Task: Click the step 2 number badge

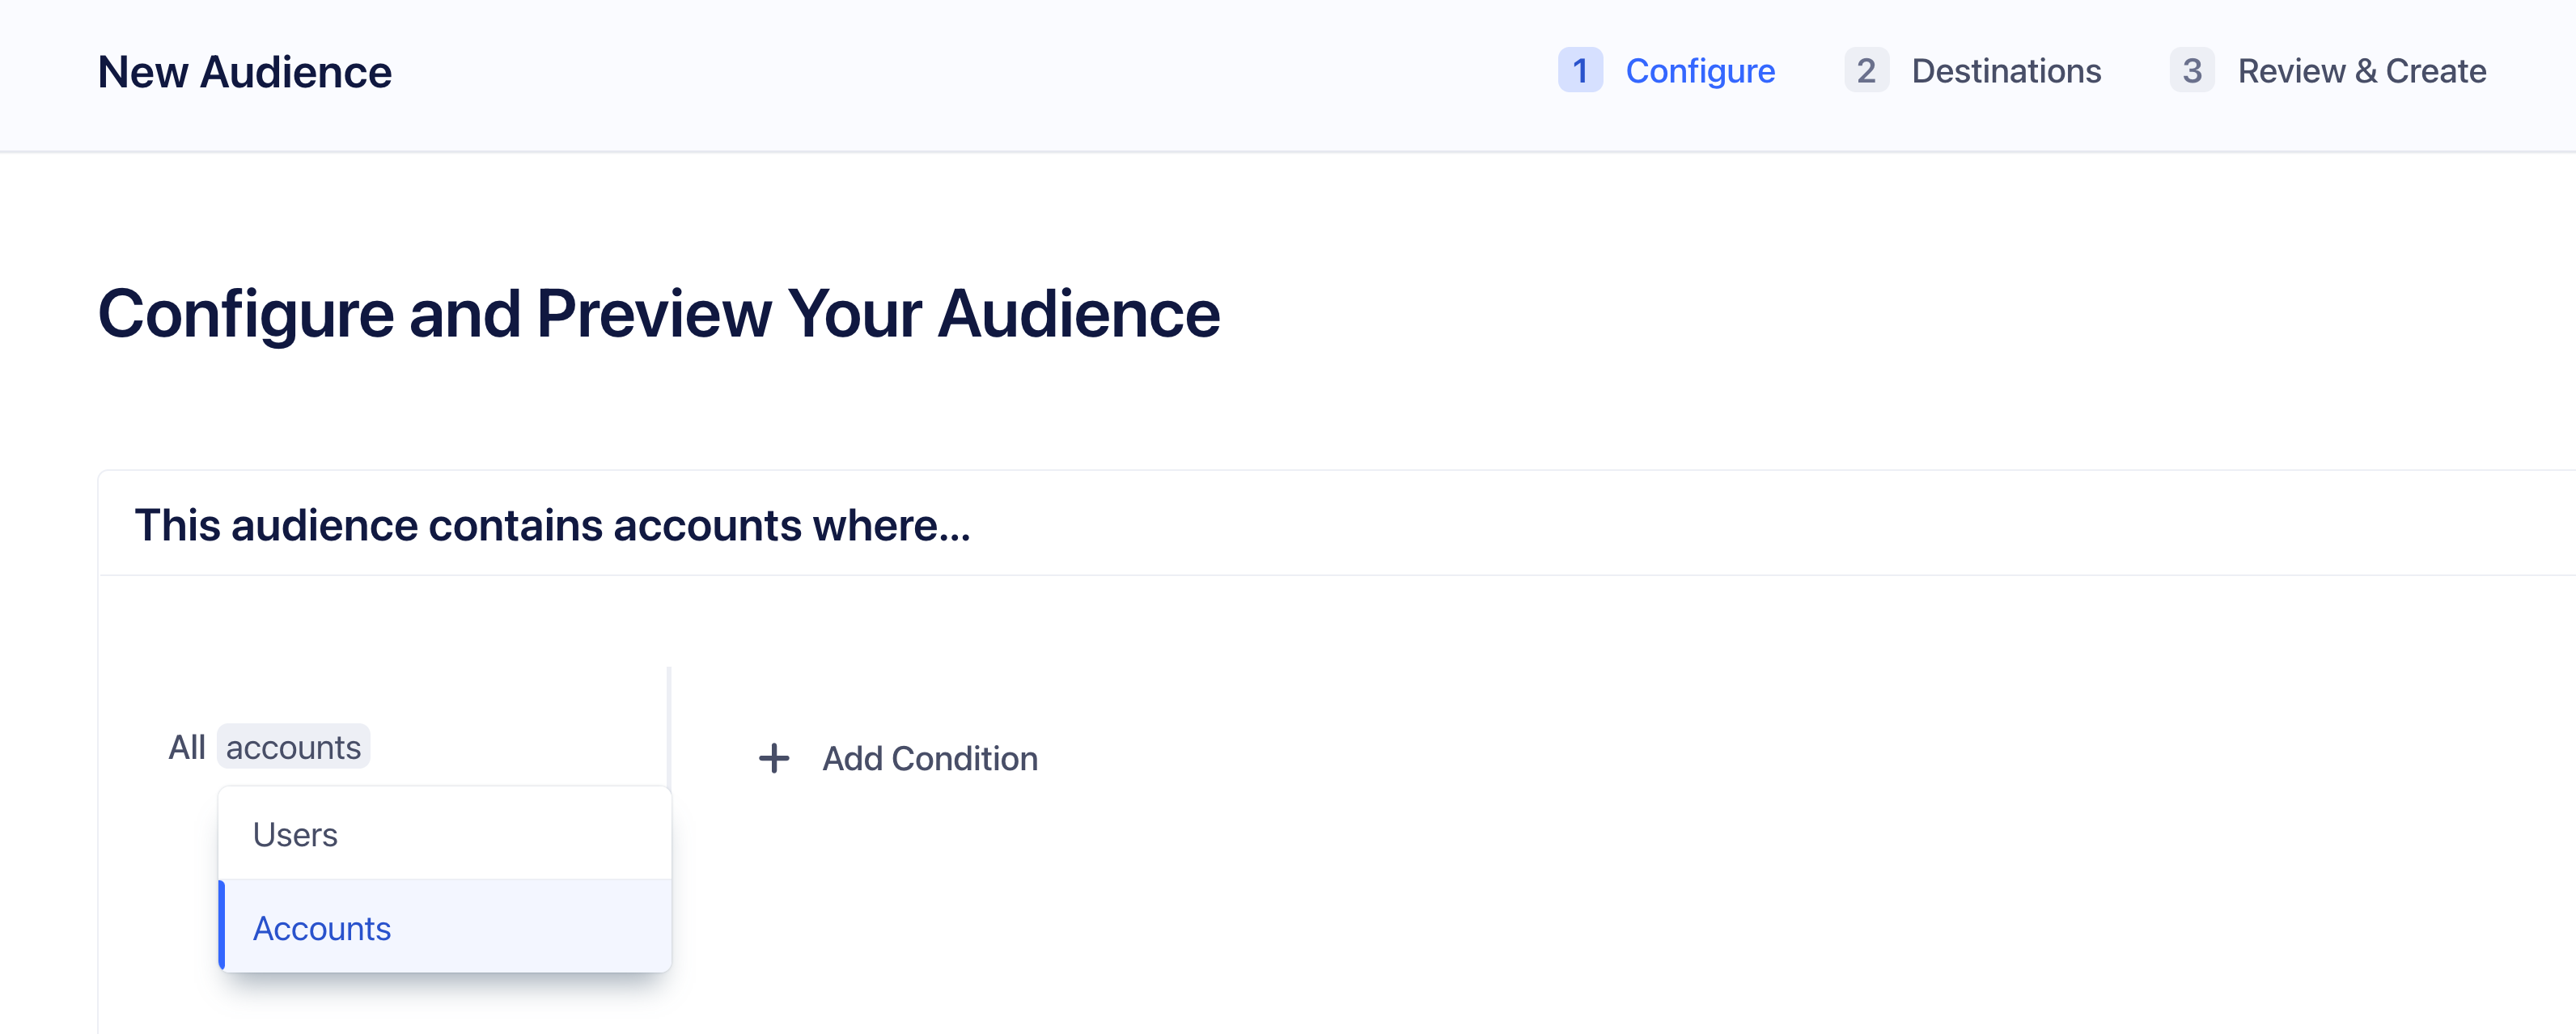Action: pyautogui.click(x=1866, y=71)
